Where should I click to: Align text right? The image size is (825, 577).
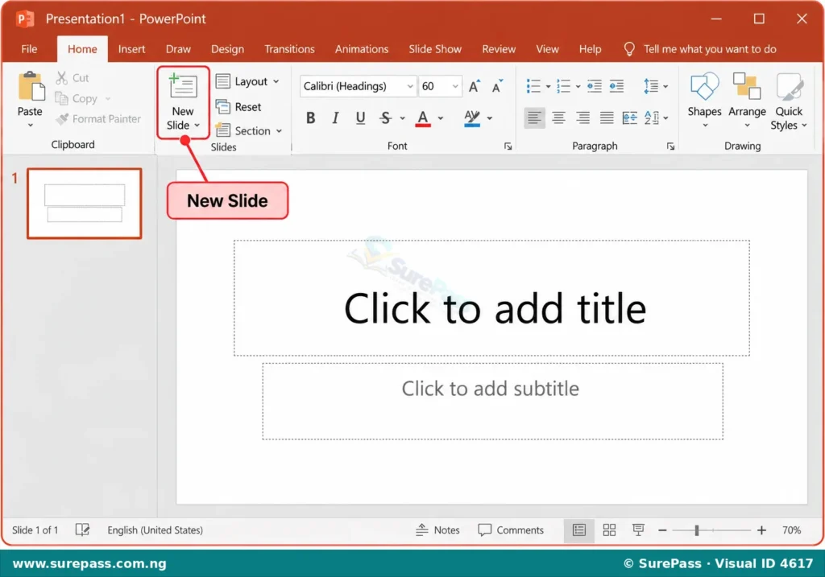click(582, 117)
